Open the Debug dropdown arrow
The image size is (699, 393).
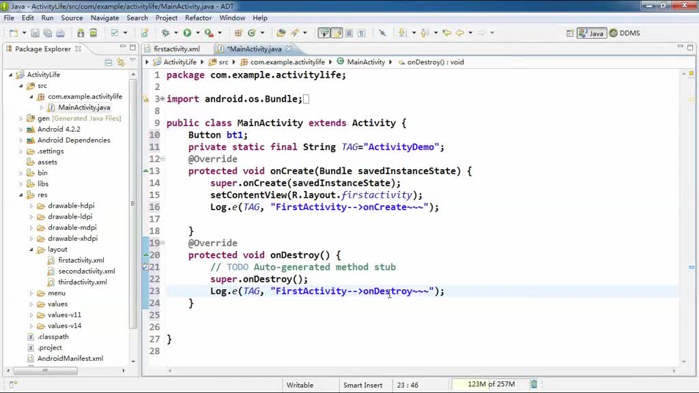click(176, 33)
